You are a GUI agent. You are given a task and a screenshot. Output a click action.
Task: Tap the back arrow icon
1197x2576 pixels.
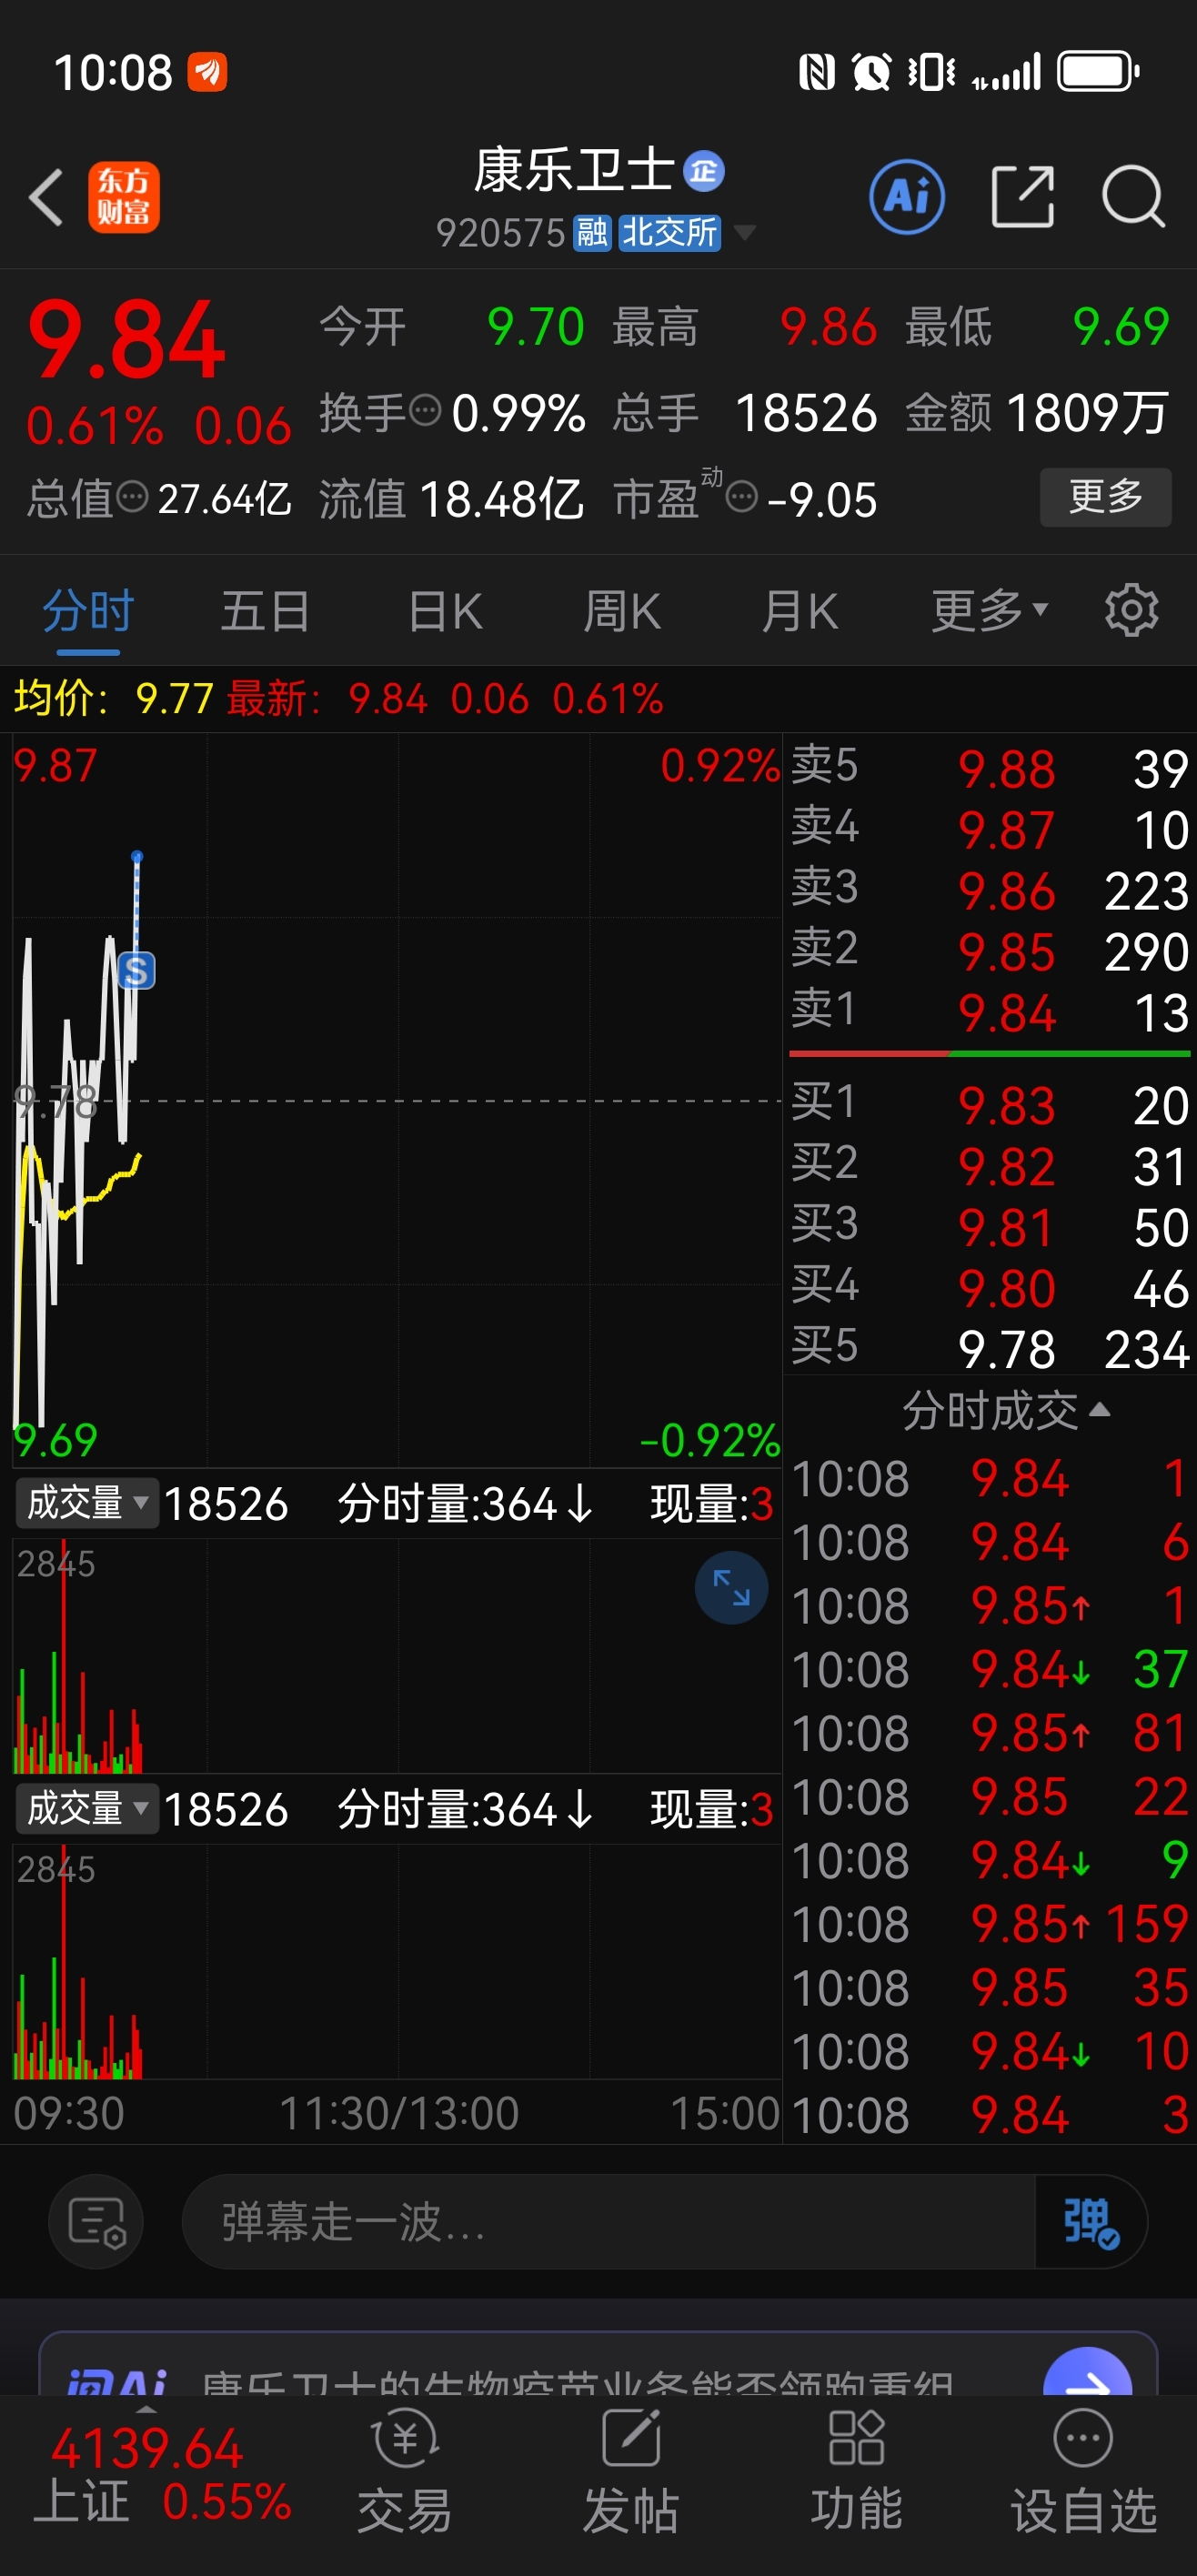[46, 197]
